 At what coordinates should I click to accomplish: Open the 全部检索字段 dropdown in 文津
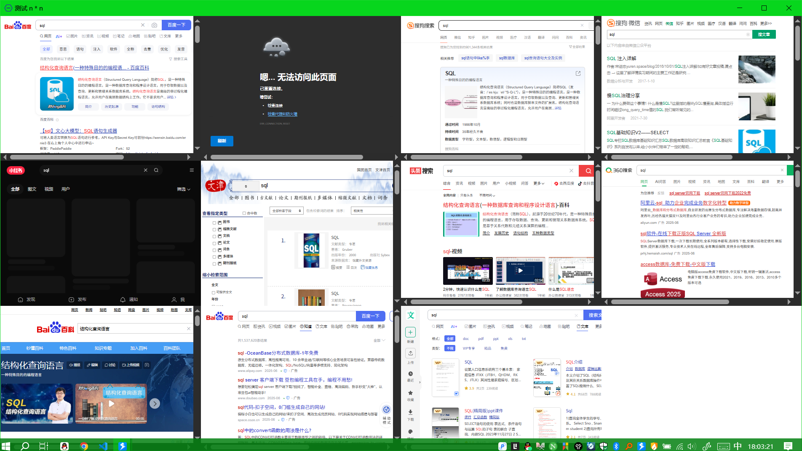coord(287,211)
